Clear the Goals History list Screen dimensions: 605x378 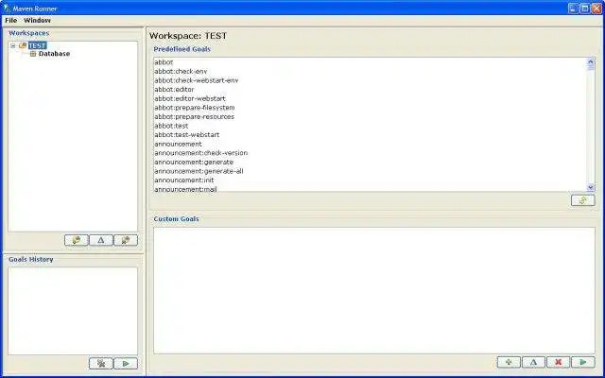(x=101, y=363)
